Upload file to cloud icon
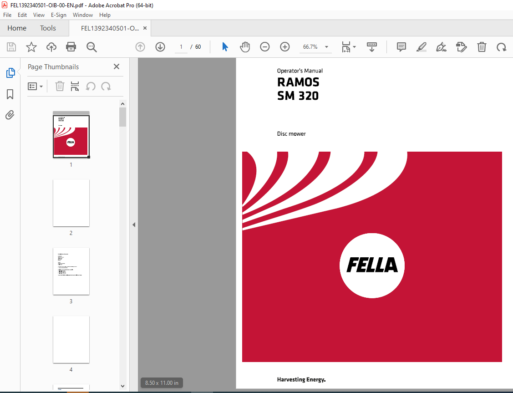 pos(51,47)
